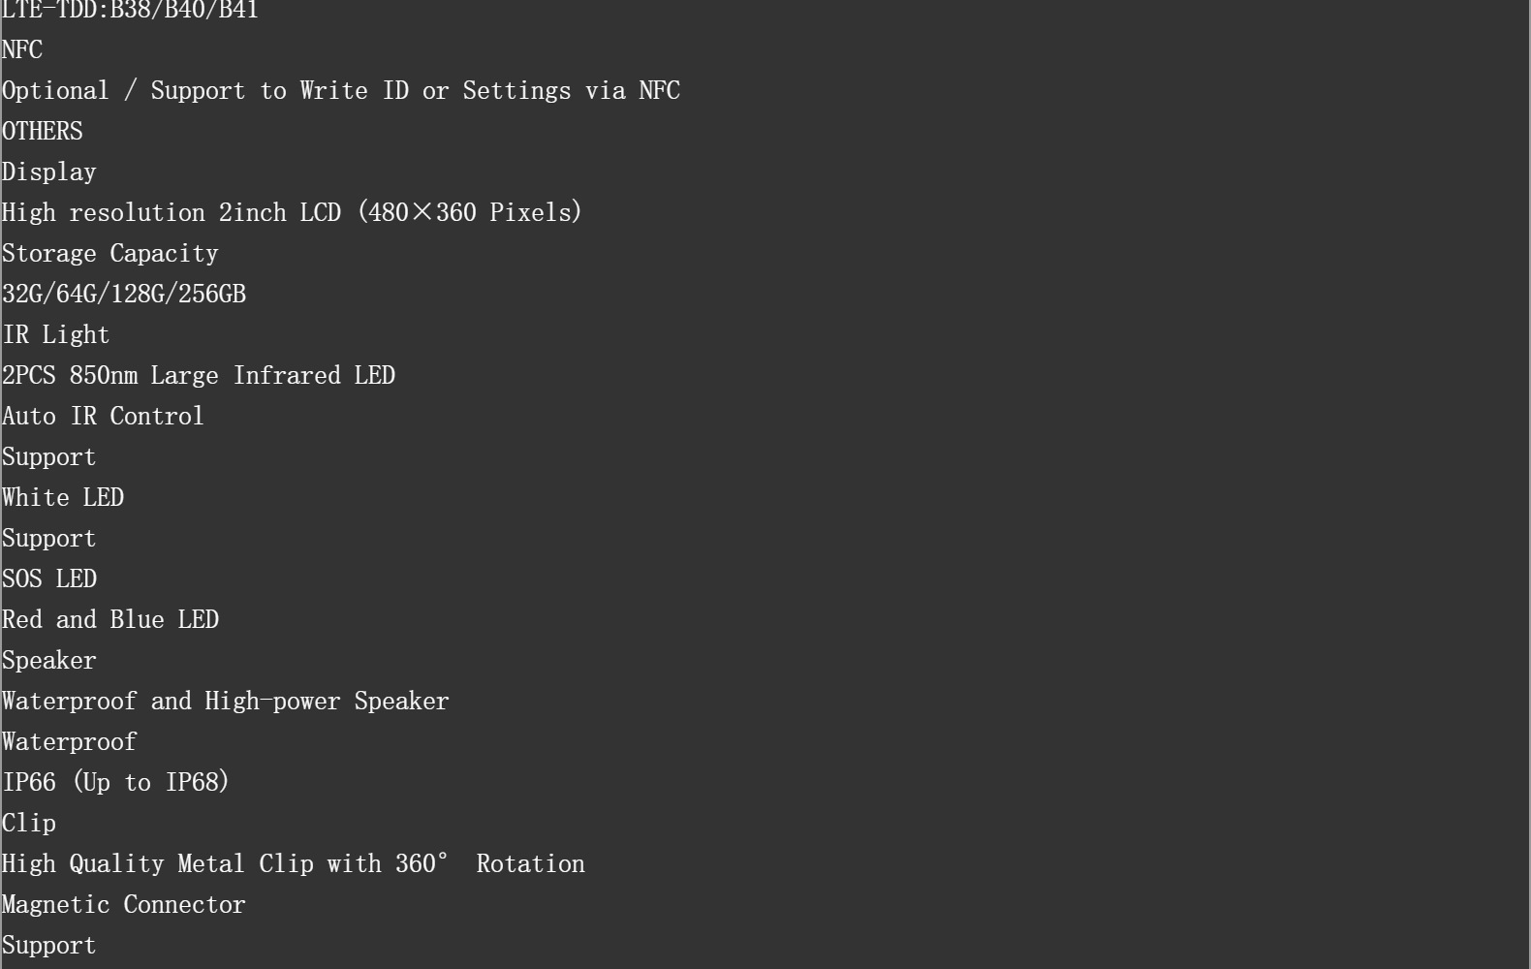The width and height of the screenshot is (1531, 969).
Task: Click the 'Optional / Support to Write ID' line
Action: click(x=340, y=90)
